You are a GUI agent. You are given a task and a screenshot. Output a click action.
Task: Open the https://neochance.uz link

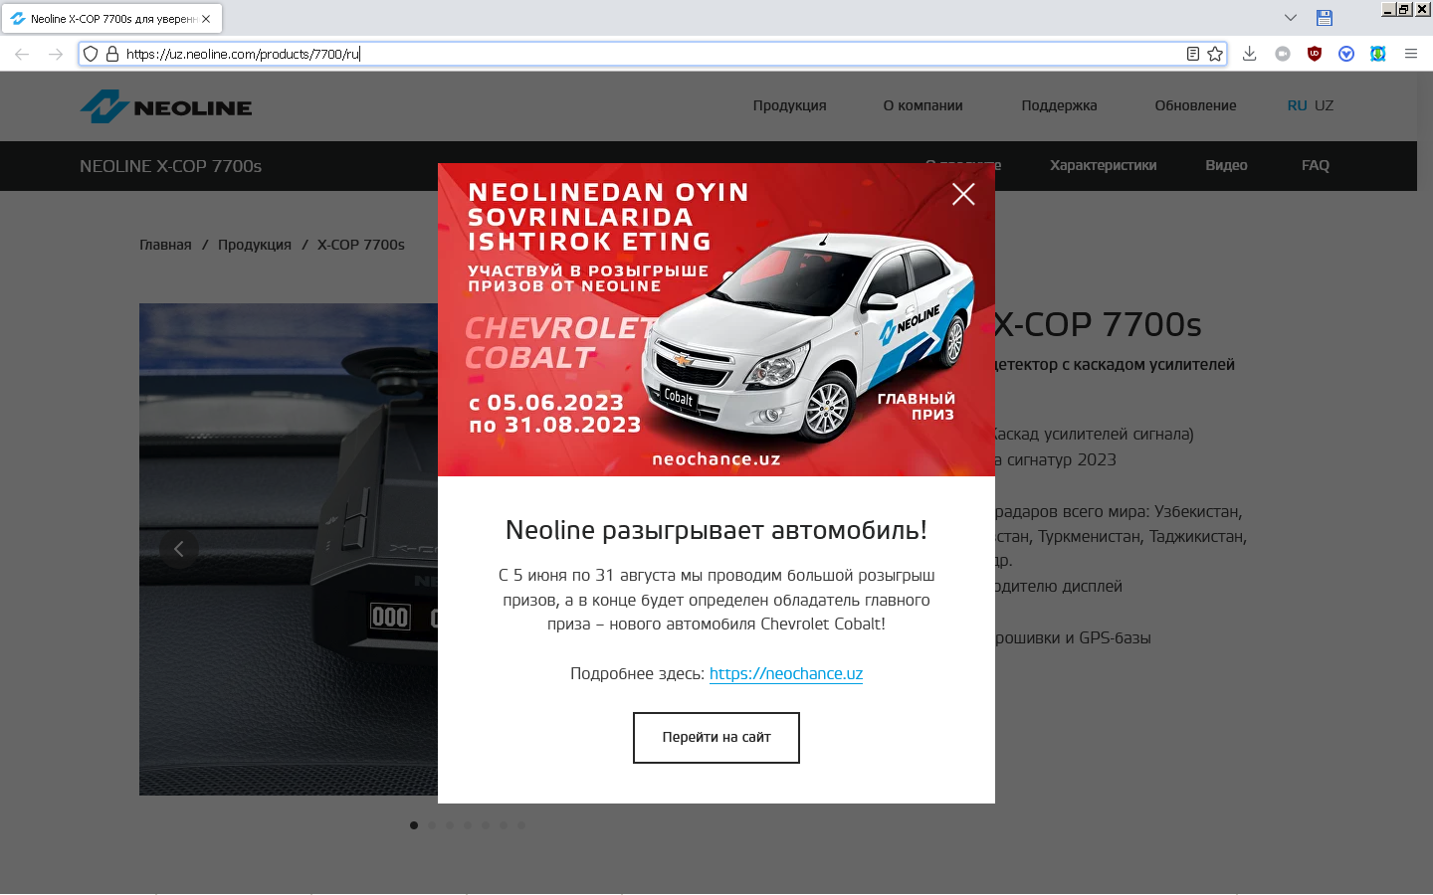(x=786, y=673)
